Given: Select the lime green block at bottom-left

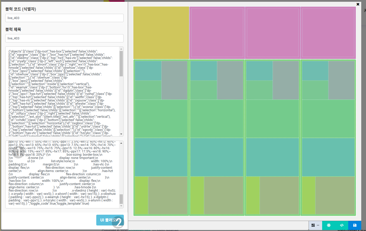Looking at the screenshot, I should pyautogui.click(x=141, y=195).
